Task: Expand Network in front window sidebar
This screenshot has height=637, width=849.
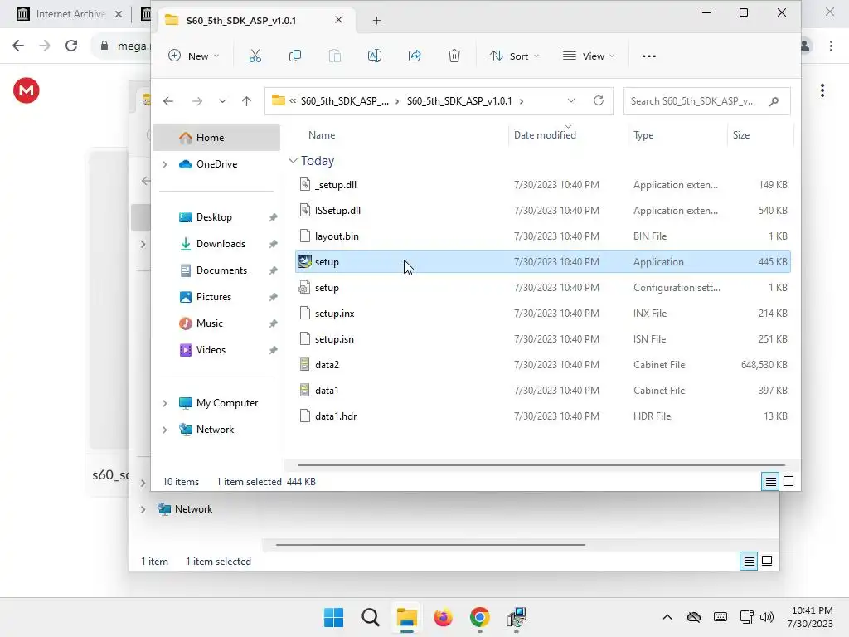Action: tap(165, 430)
